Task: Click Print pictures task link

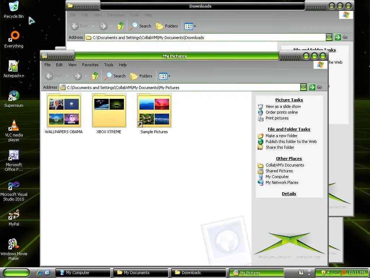Action: [x=277, y=118]
